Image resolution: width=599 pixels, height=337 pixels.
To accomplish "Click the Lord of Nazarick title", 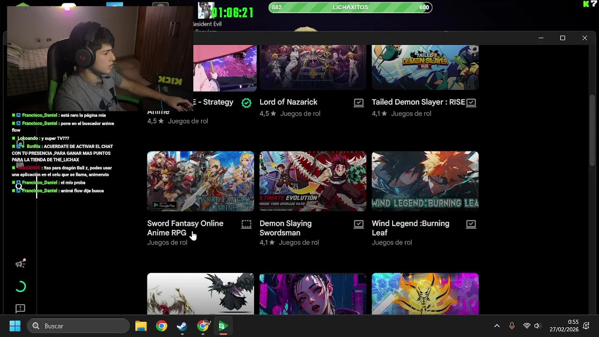I will [288, 102].
